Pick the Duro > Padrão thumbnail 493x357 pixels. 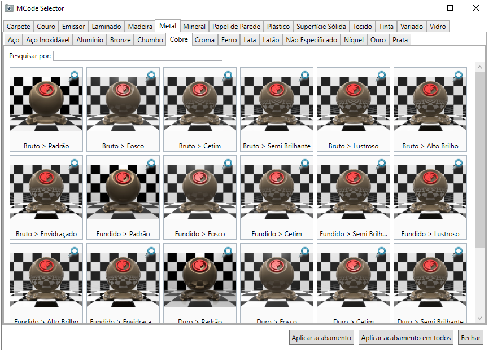pyautogui.click(x=200, y=283)
